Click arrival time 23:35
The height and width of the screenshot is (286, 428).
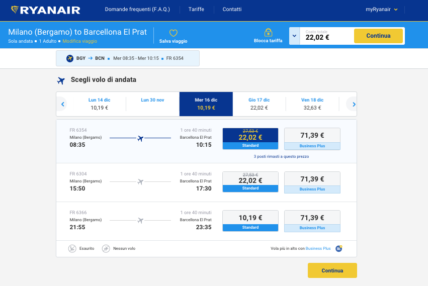(204, 227)
